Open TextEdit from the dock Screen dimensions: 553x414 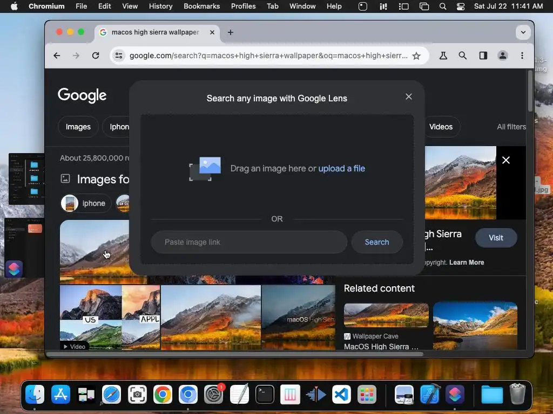(x=239, y=394)
